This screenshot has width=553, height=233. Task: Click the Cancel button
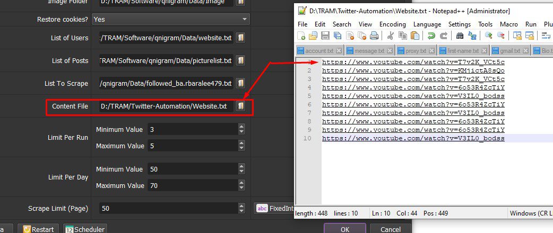(x=391, y=229)
